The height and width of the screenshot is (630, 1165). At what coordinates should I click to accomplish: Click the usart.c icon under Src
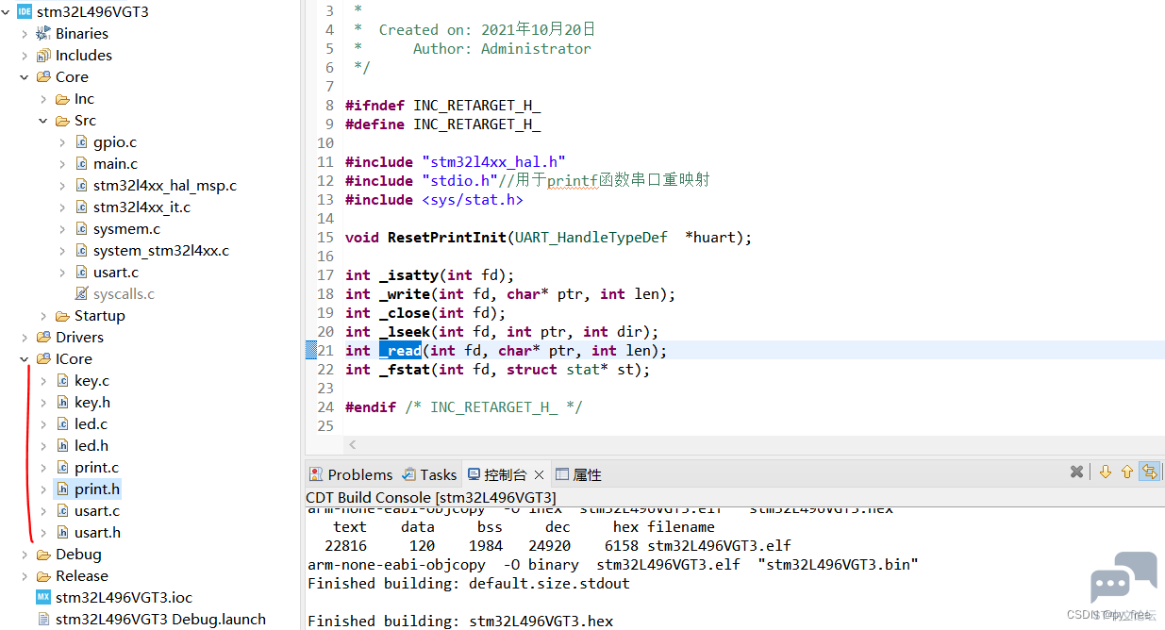pos(82,273)
